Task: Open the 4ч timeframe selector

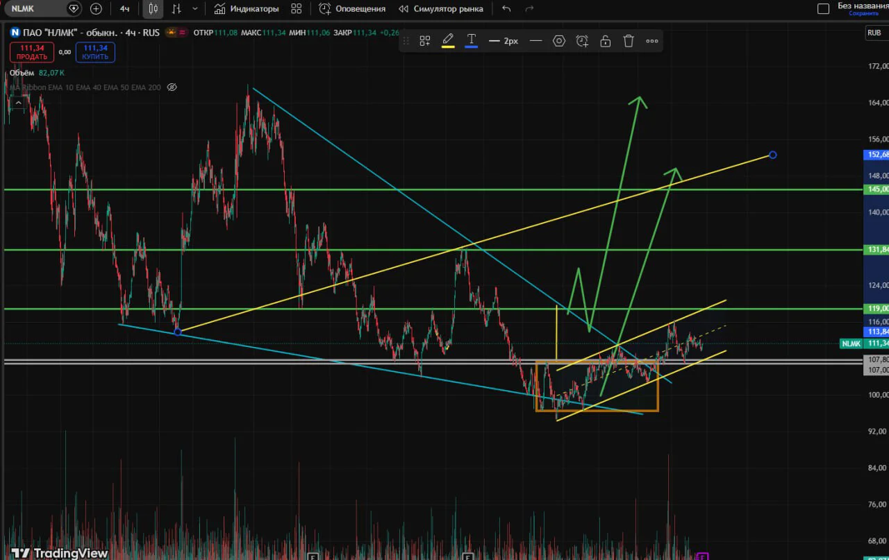Action: (124, 9)
